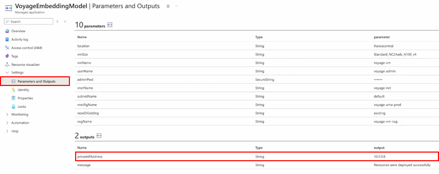Focus the sidebar Search box
Image resolution: width=439 pixels, height=174 pixels.
tap(29, 21)
